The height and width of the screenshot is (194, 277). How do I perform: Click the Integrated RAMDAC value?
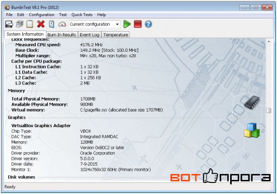(99, 137)
